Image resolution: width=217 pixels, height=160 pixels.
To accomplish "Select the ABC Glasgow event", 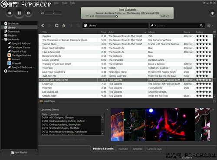I will tap(71, 118).
